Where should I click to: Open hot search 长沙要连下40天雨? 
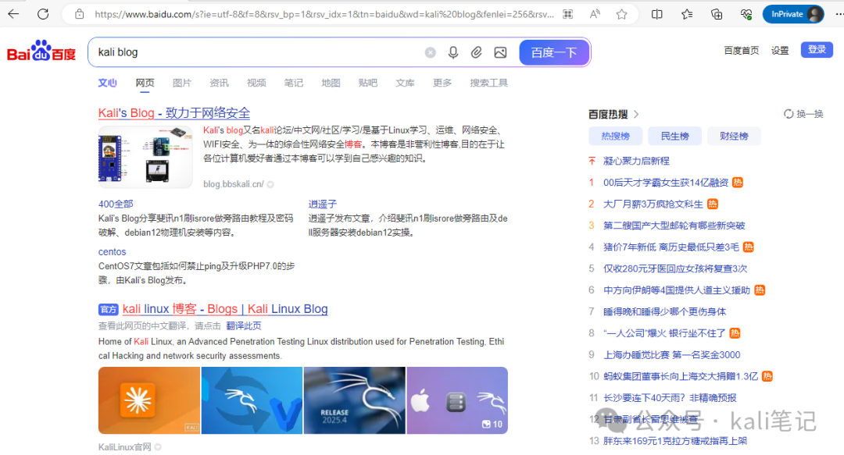670,397
